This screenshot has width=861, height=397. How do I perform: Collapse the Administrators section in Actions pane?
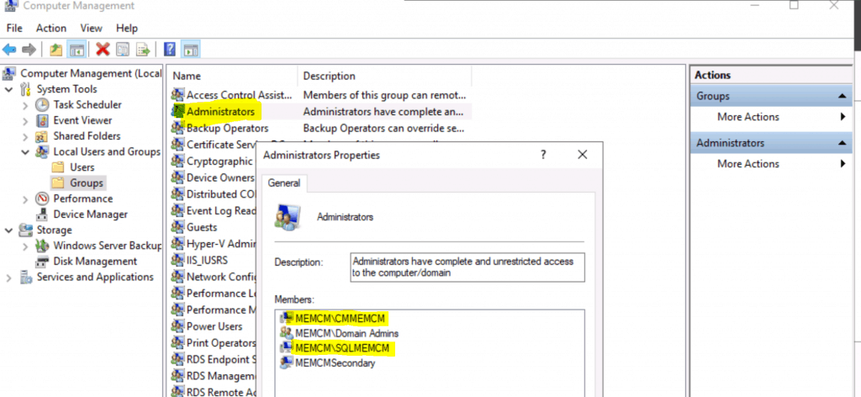[843, 143]
